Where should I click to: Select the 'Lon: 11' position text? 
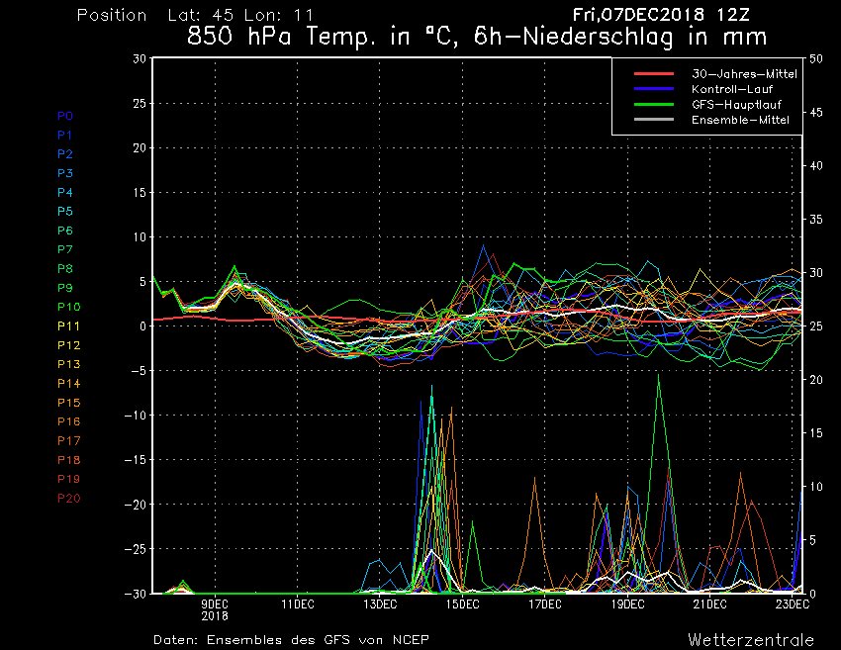pos(278,15)
